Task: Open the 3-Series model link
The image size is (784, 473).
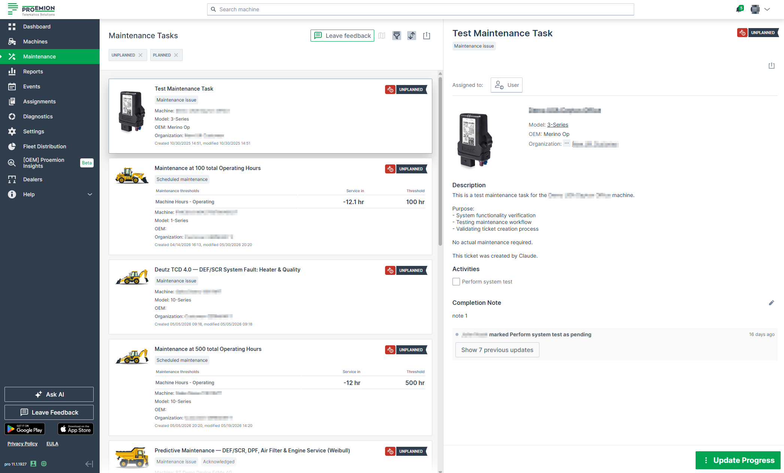Action: pos(557,125)
